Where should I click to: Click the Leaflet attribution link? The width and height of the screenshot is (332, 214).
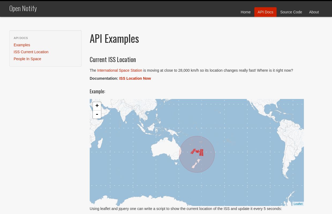click(298, 204)
